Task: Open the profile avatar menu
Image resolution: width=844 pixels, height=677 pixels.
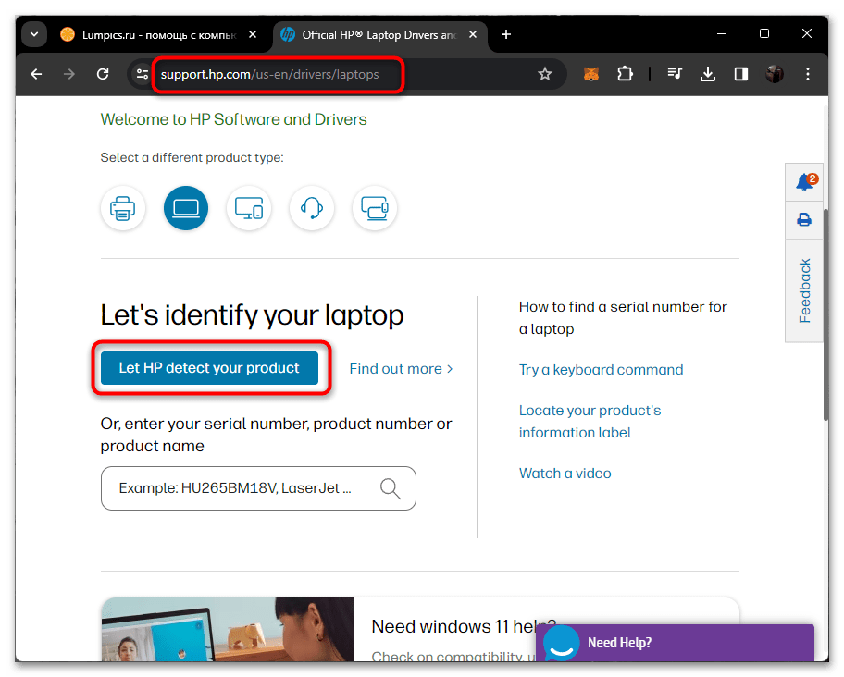Action: pyautogui.click(x=775, y=74)
